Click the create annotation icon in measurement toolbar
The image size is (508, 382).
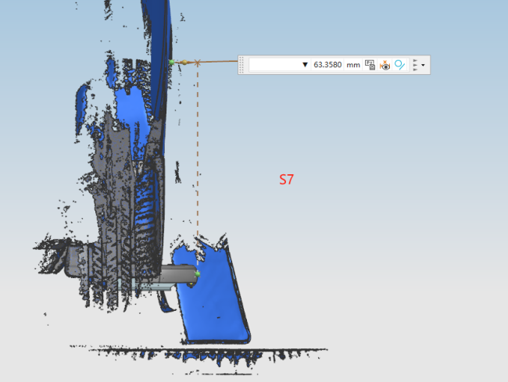click(x=370, y=66)
